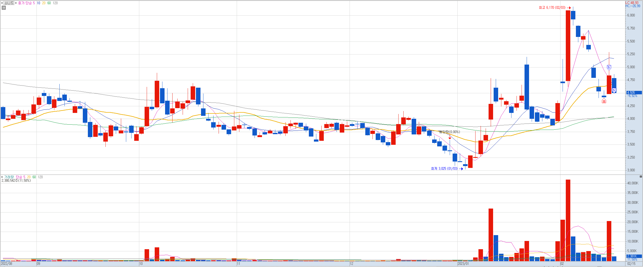
Task: Click the 최저 3,025 (01/03) low marker
Action: pos(447,168)
